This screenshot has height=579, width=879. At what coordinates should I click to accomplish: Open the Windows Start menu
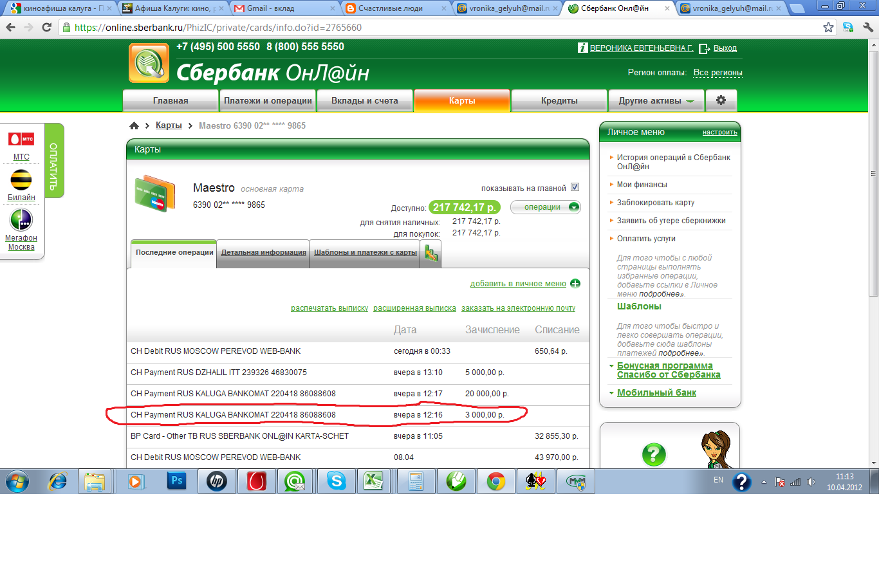(17, 481)
